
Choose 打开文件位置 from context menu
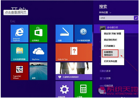click(113, 61)
